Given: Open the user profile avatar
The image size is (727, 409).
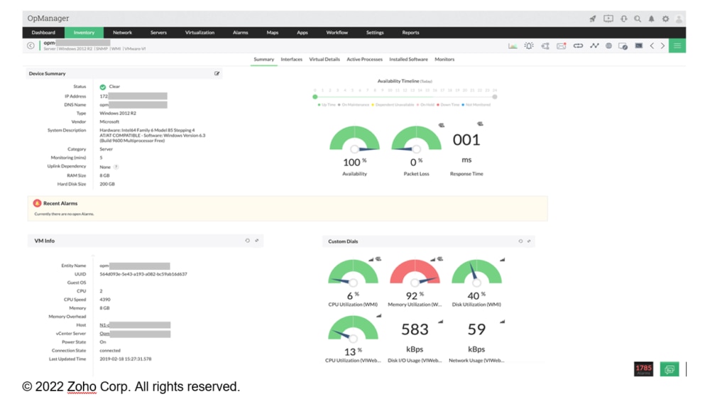Looking at the screenshot, I should pyautogui.click(x=679, y=19).
